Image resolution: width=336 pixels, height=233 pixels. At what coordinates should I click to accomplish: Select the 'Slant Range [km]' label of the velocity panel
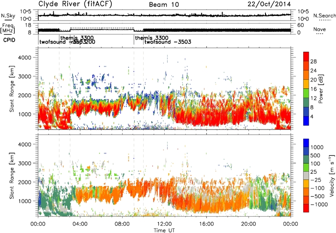[12, 176]
